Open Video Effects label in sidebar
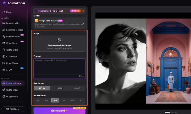 pos(12,63)
